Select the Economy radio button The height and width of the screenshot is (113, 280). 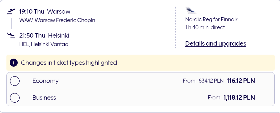tap(15, 81)
